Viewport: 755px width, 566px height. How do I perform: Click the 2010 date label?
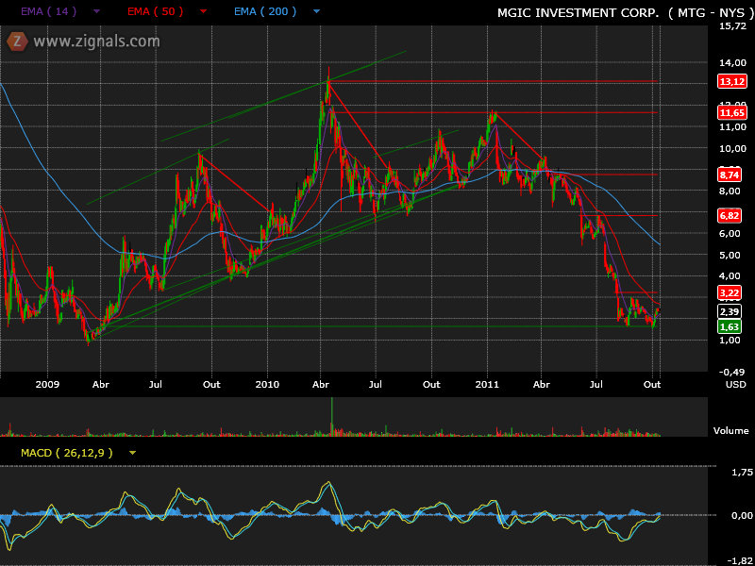[267, 385]
